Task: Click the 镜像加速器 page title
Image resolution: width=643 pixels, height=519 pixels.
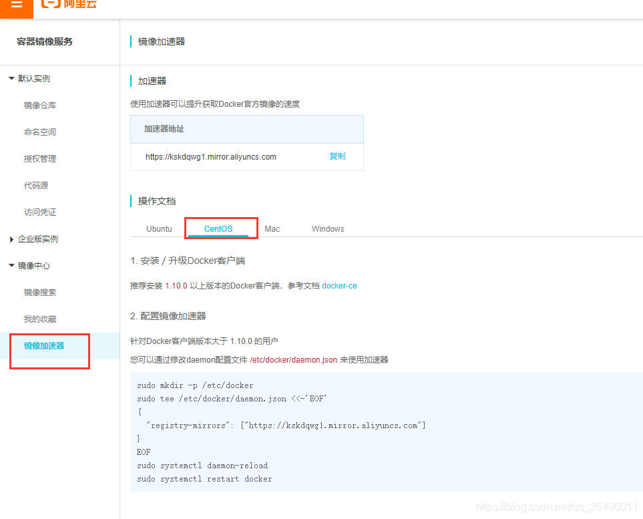Action: pyautogui.click(x=161, y=41)
